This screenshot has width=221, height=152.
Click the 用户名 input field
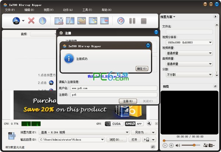[x=113, y=88]
